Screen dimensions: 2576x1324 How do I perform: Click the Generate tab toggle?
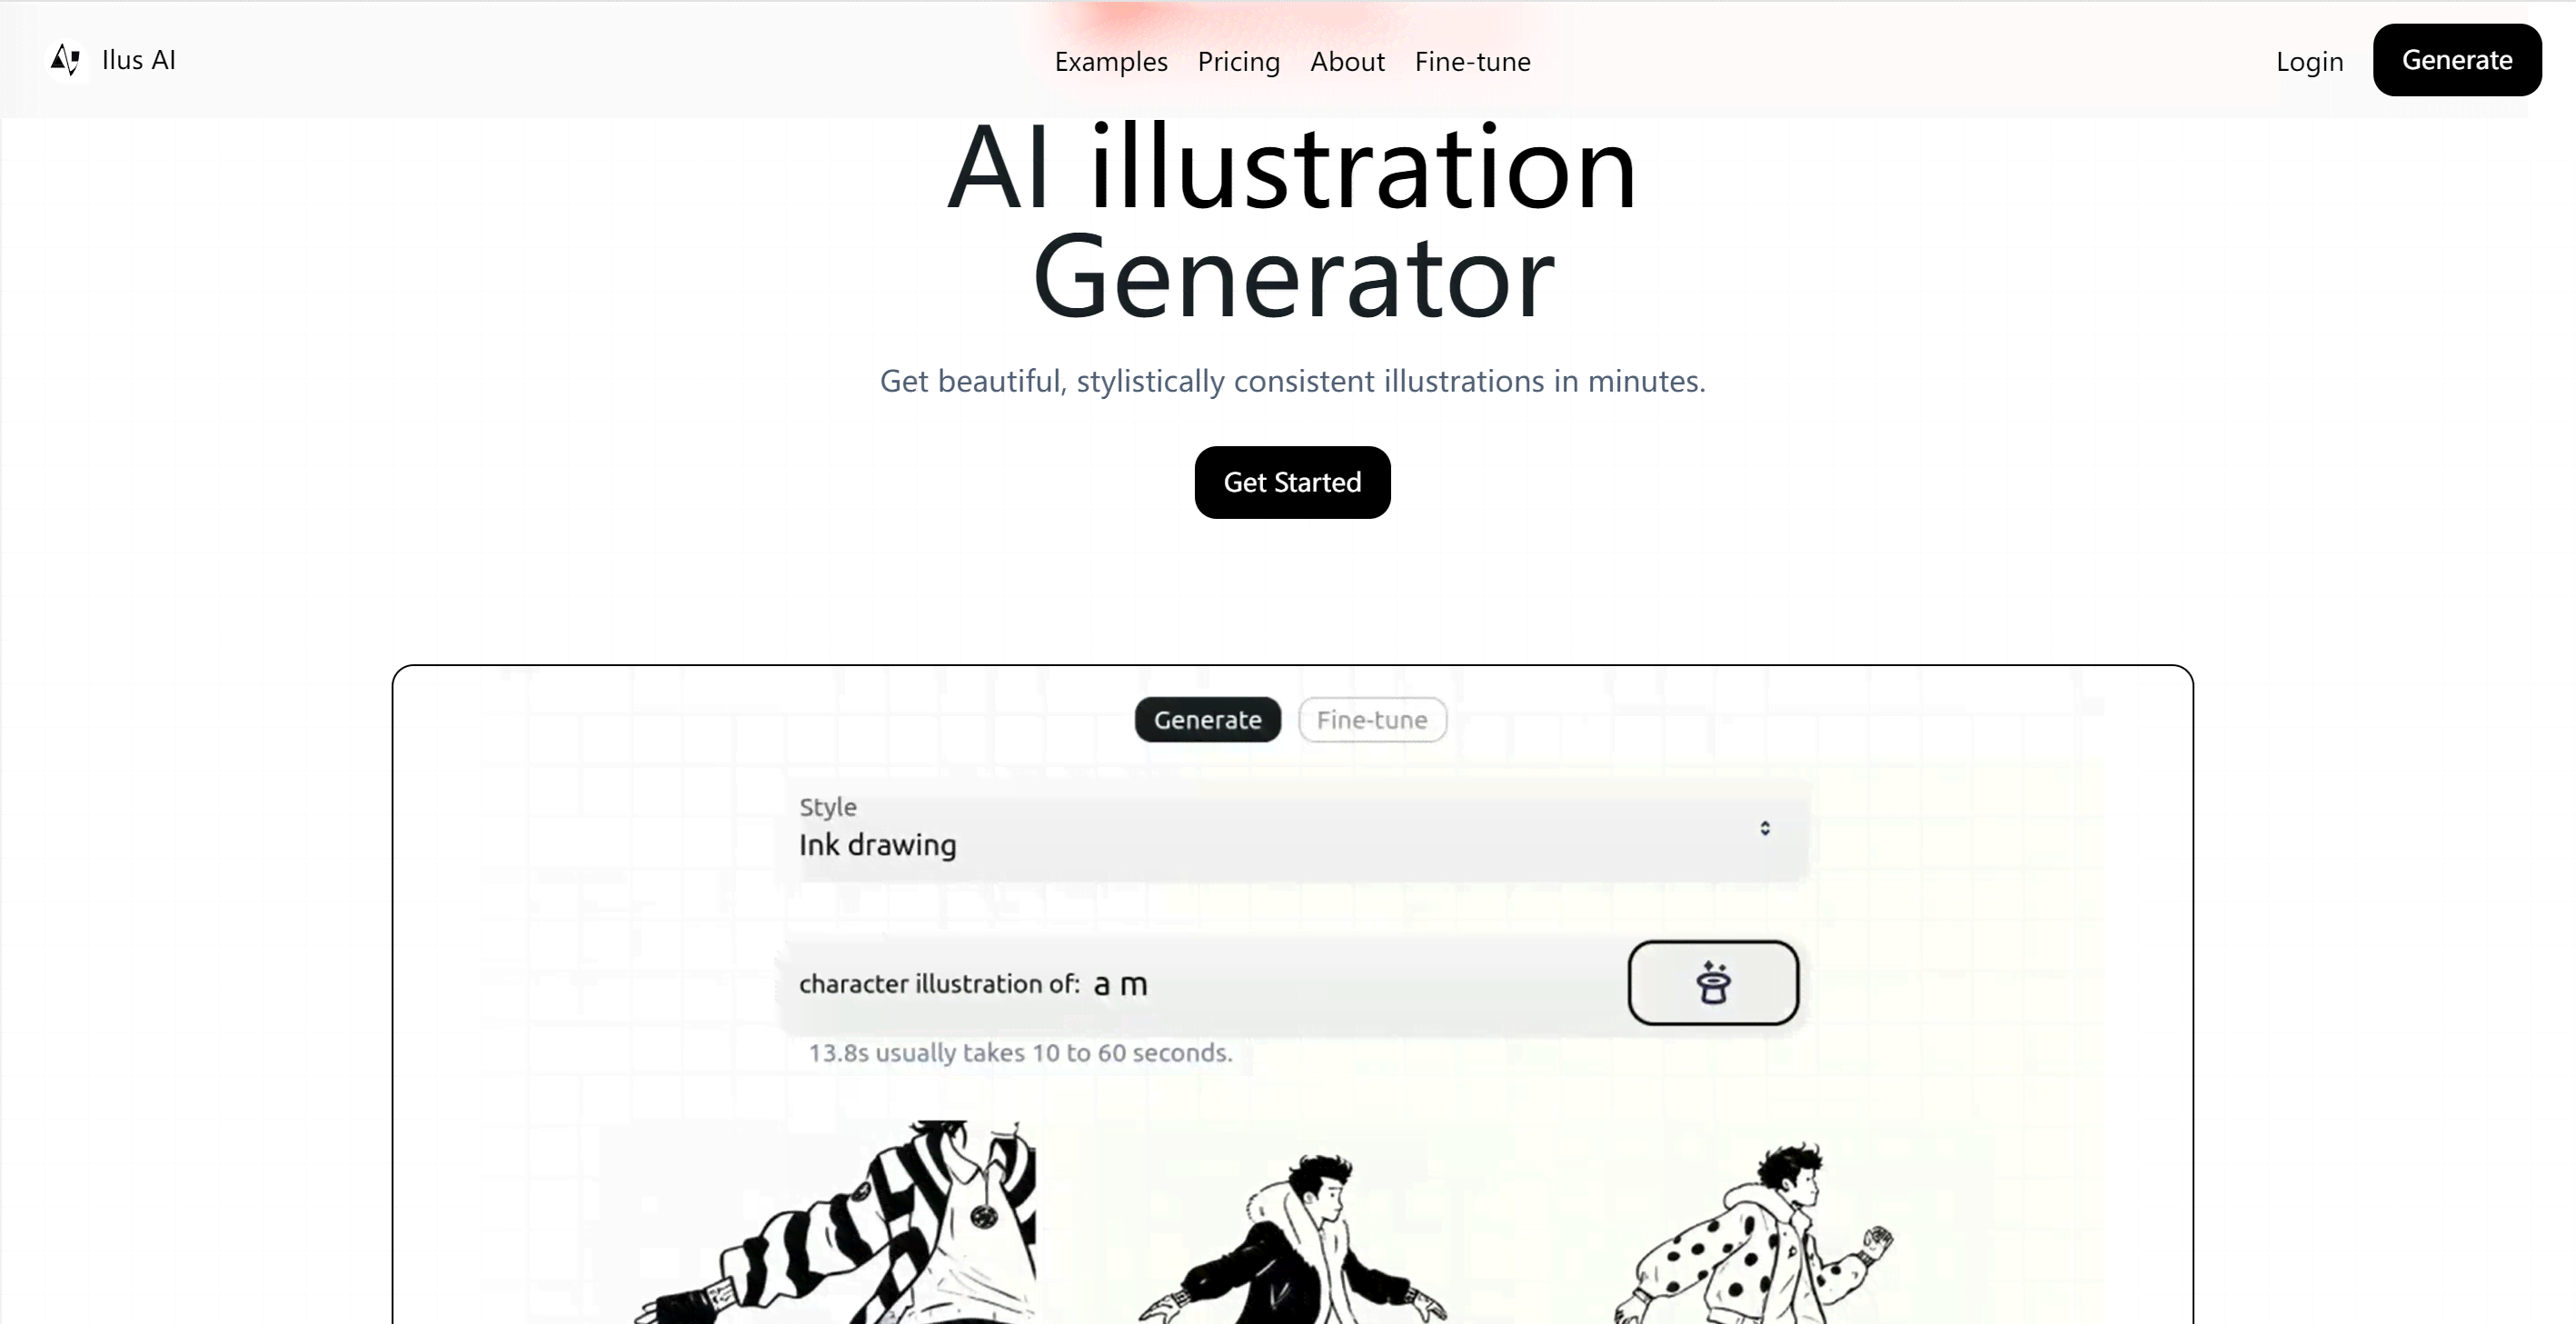click(x=1207, y=718)
